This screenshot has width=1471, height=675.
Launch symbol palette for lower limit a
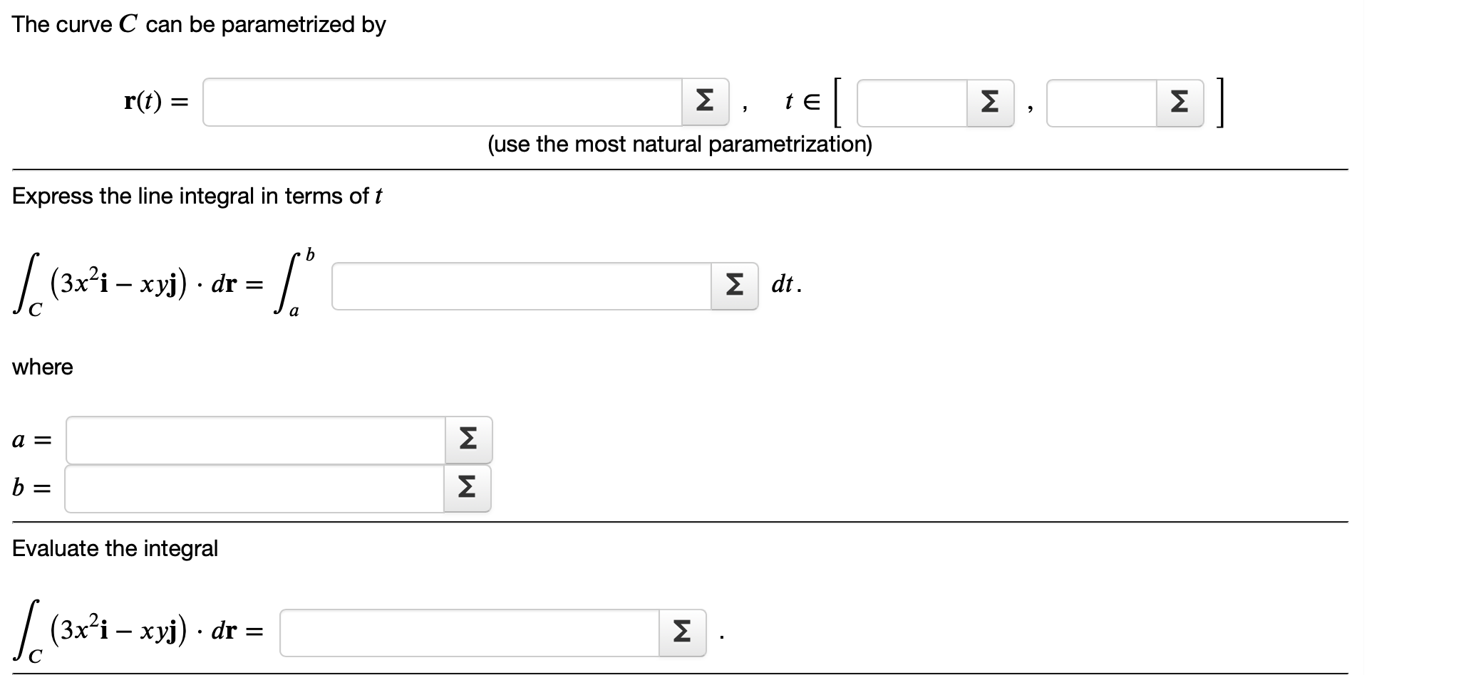[x=467, y=439]
